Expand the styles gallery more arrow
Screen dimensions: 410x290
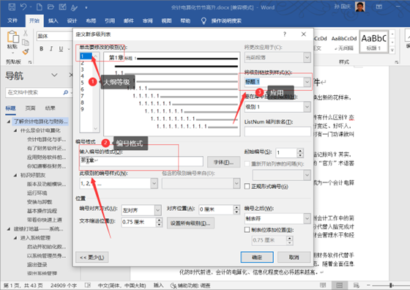coord(392,50)
